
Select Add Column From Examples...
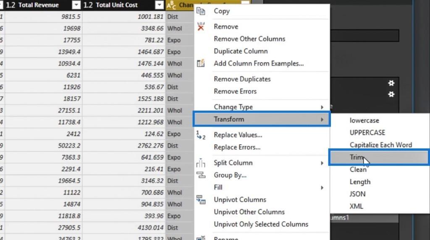pos(259,64)
